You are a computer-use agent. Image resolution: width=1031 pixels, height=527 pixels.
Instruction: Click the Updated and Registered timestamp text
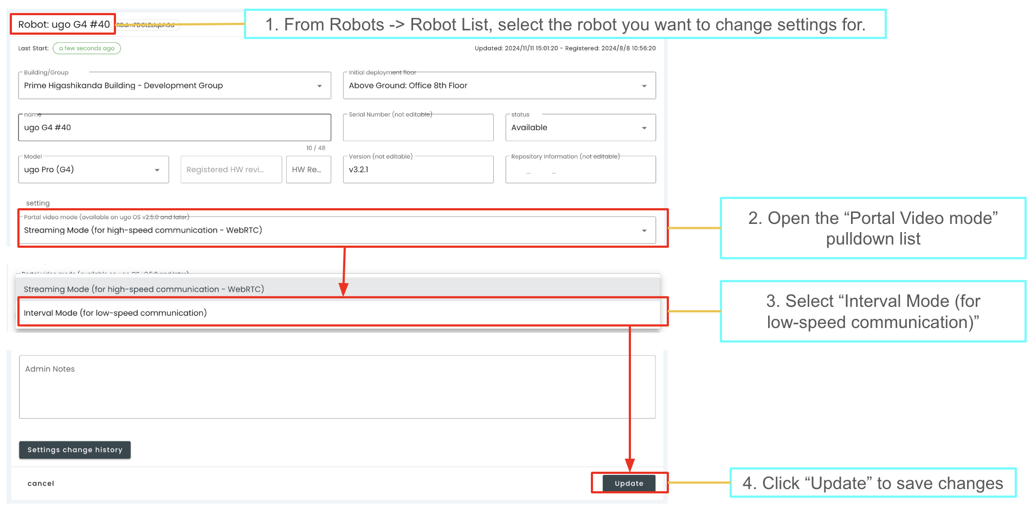coord(565,48)
